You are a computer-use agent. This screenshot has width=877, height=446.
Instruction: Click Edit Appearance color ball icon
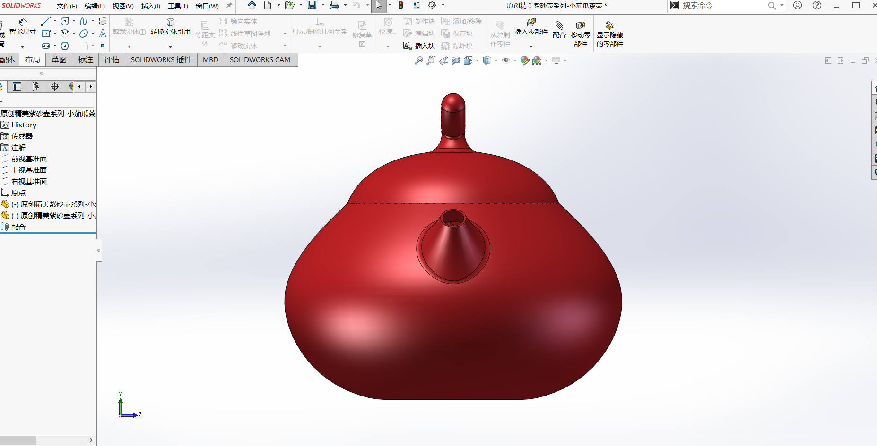[524, 60]
